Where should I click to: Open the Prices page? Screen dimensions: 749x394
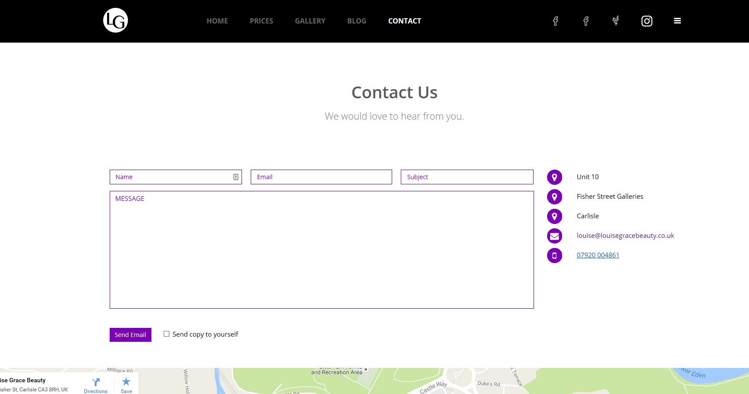261,21
